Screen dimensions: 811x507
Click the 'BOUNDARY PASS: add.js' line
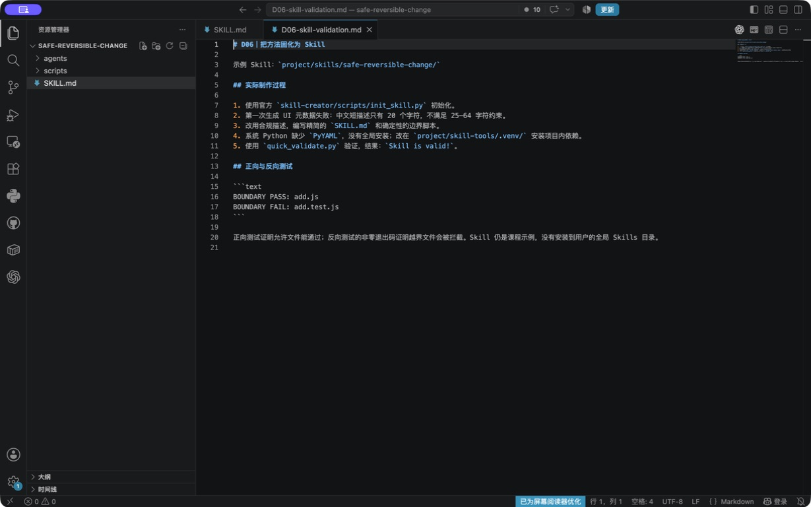click(276, 197)
